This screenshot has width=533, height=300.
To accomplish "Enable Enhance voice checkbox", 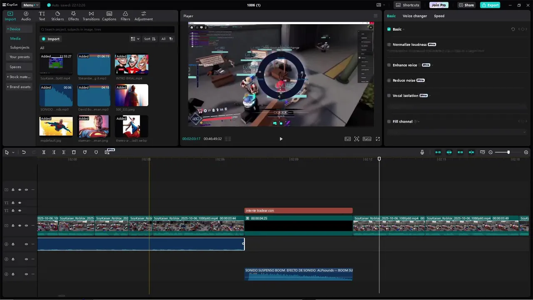I will (389, 65).
